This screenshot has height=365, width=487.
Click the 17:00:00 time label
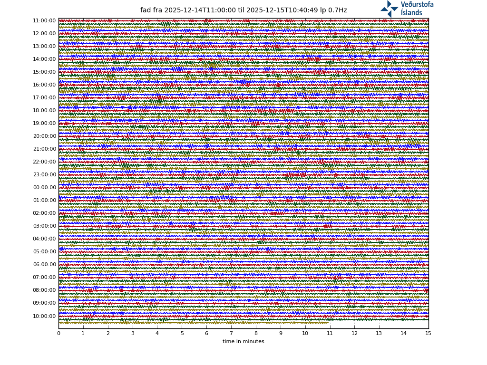pyautogui.click(x=44, y=98)
